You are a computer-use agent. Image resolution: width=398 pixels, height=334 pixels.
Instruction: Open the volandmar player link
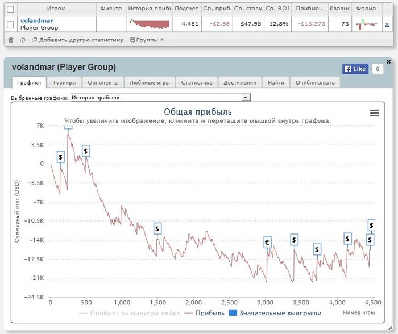(36, 20)
